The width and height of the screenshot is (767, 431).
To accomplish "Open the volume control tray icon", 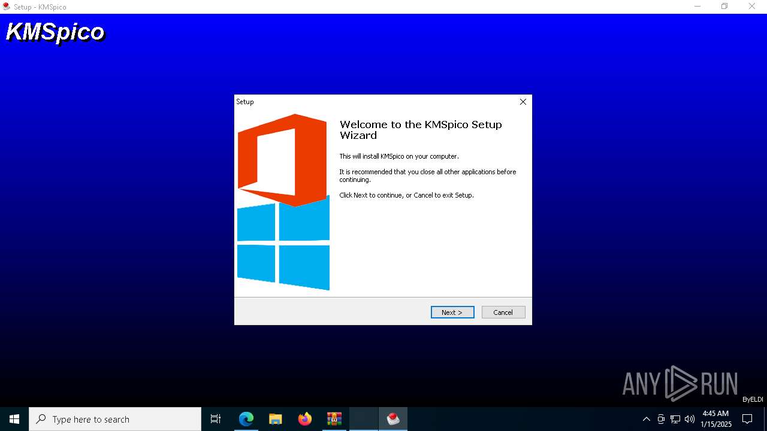I will tap(690, 419).
